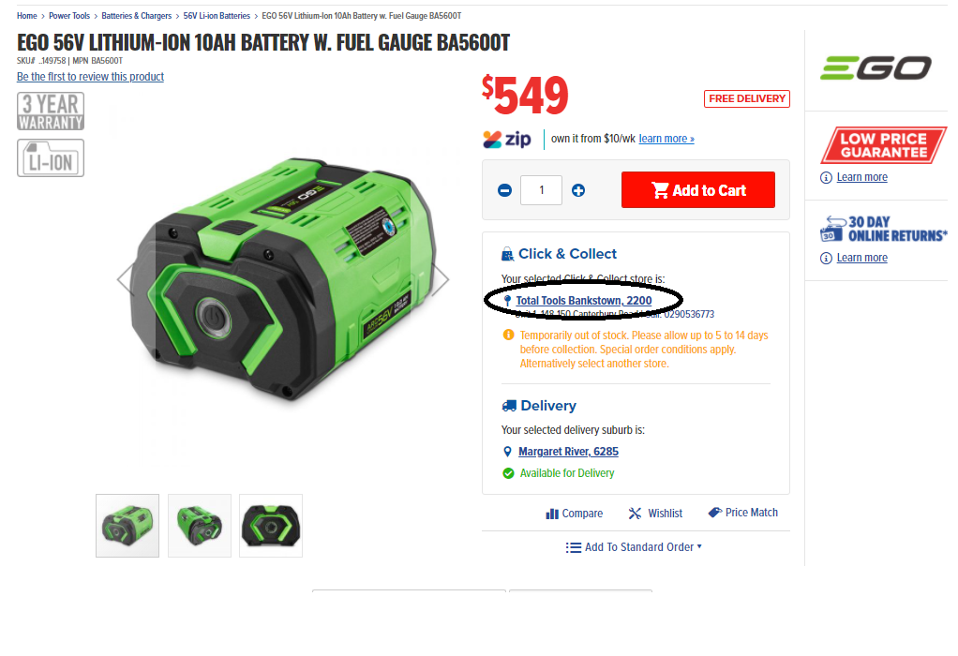This screenshot has width=958, height=656.
Task: Open zip learn more link
Action: 666,139
